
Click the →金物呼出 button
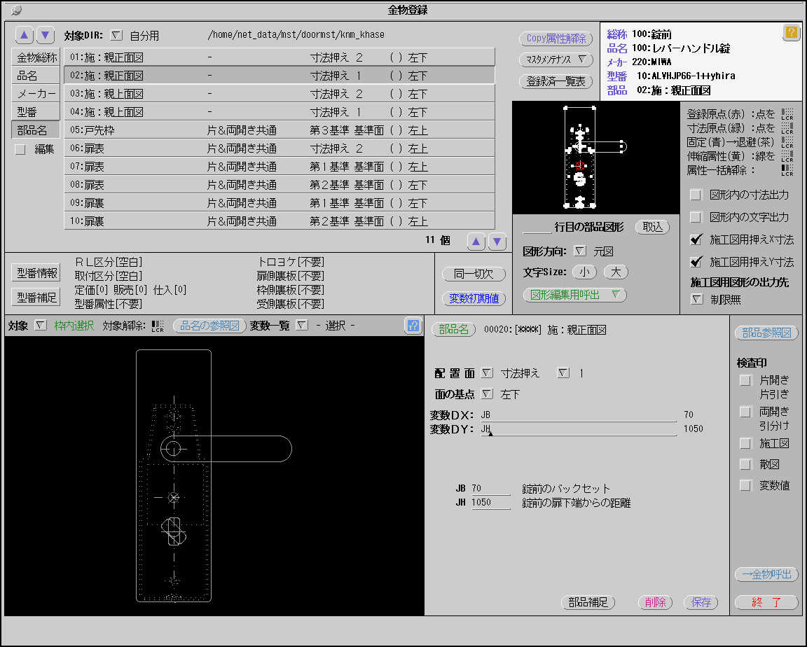(766, 574)
